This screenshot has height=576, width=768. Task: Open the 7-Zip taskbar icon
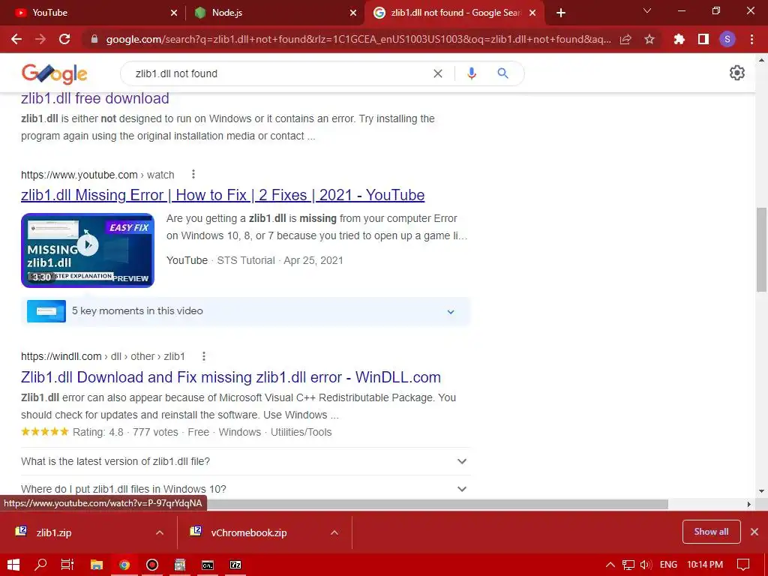point(235,565)
